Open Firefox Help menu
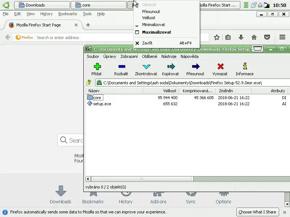The width and height of the screenshot is (290, 217). pyautogui.click(x=101, y=14)
